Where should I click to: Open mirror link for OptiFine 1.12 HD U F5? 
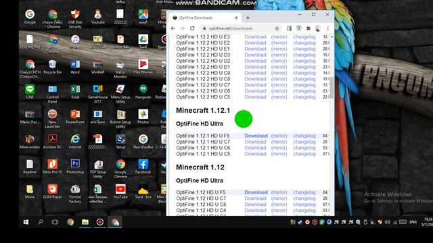(279, 192)
